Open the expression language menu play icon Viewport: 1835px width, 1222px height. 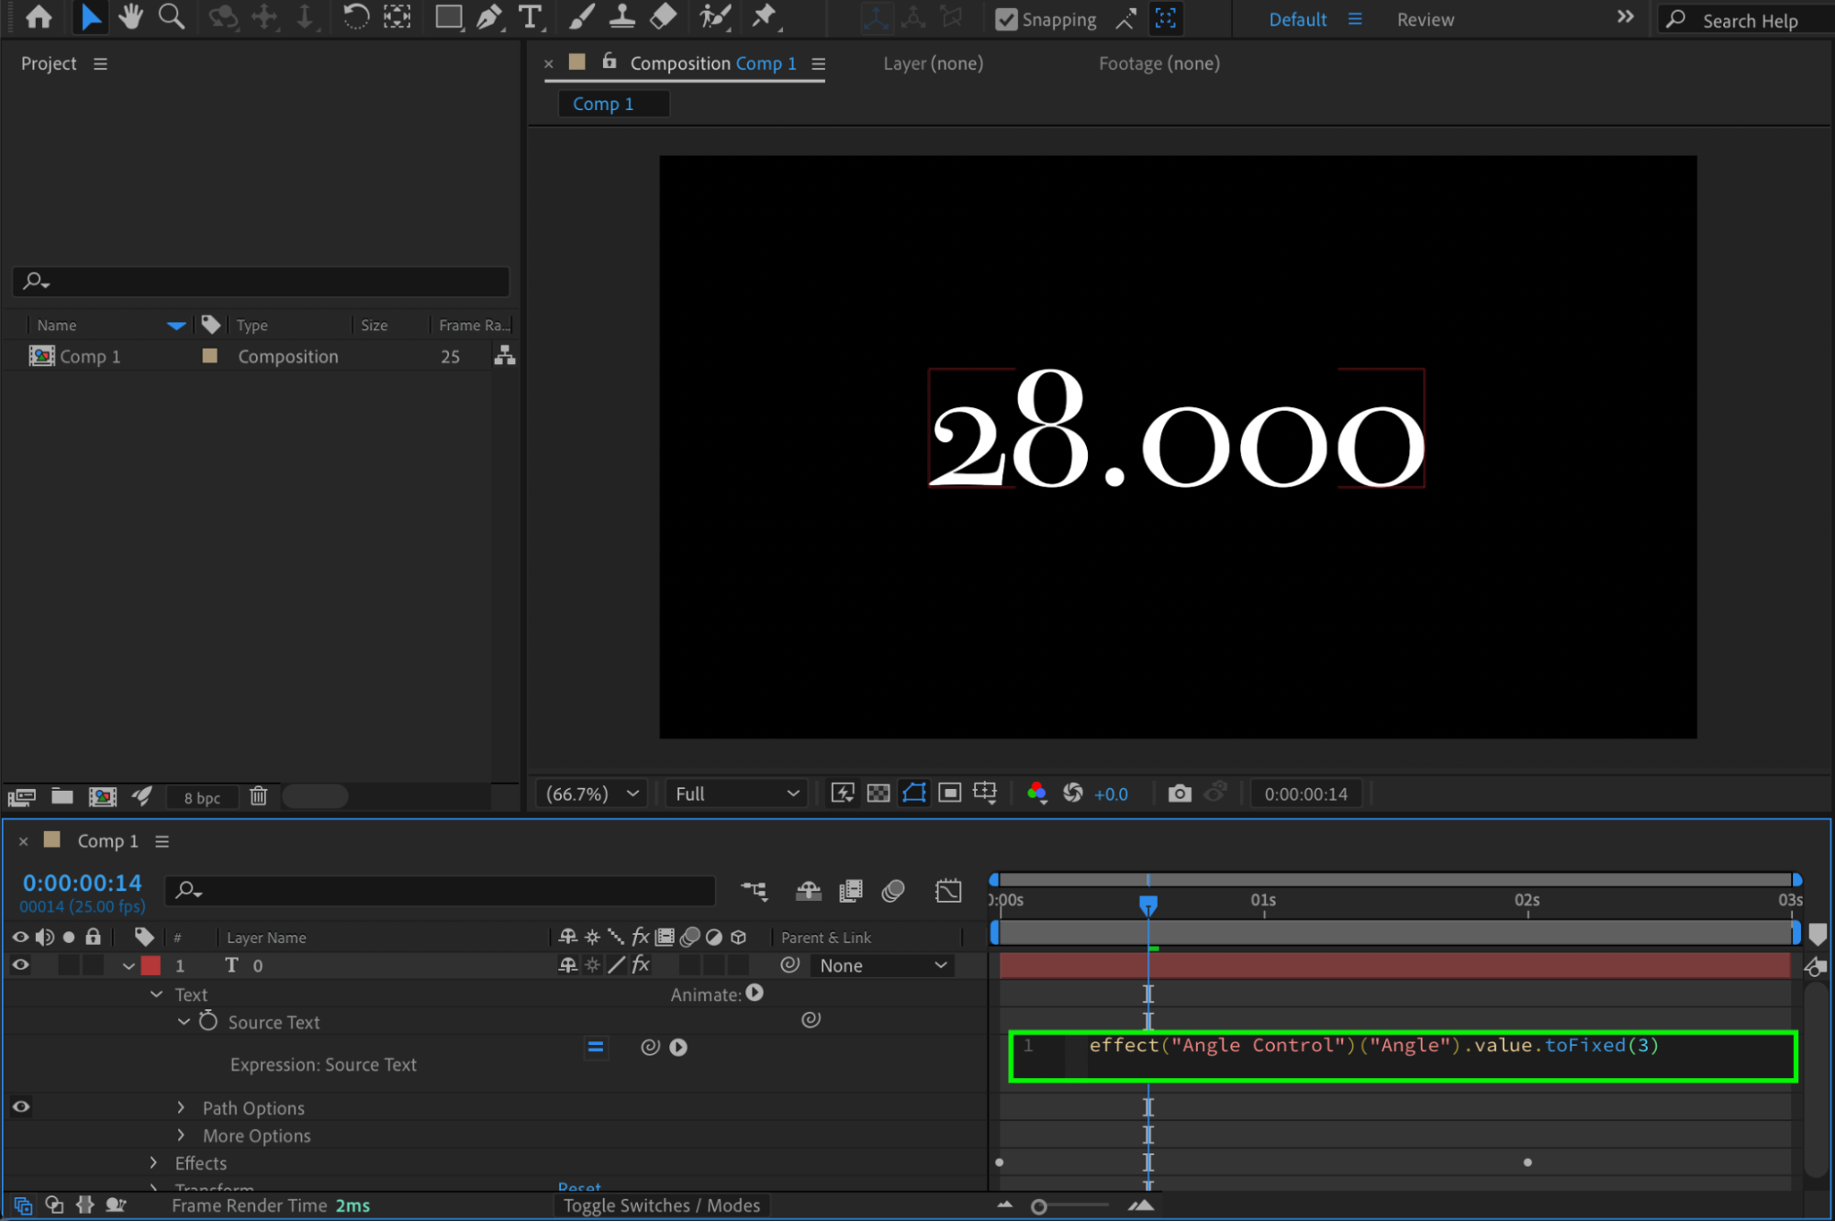(678, 1048)
